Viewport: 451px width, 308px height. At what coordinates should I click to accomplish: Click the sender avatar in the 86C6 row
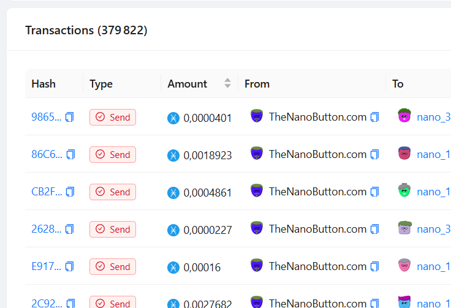click(x=257, y=153)
